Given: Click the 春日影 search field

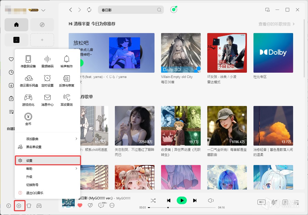Looking at the screenshot, I should [131, 10].
